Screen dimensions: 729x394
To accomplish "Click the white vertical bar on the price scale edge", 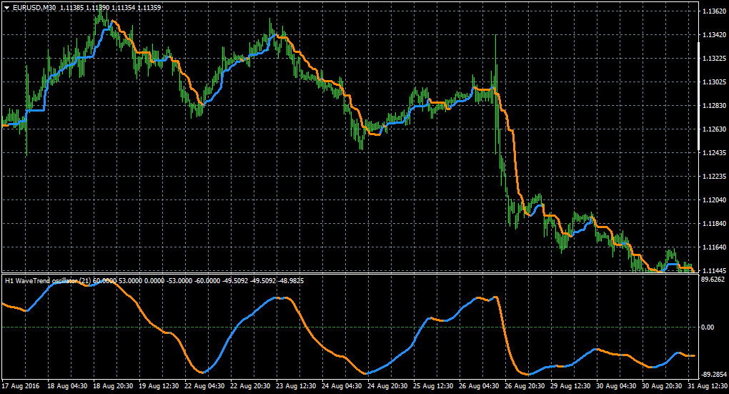I will point(699,97).
